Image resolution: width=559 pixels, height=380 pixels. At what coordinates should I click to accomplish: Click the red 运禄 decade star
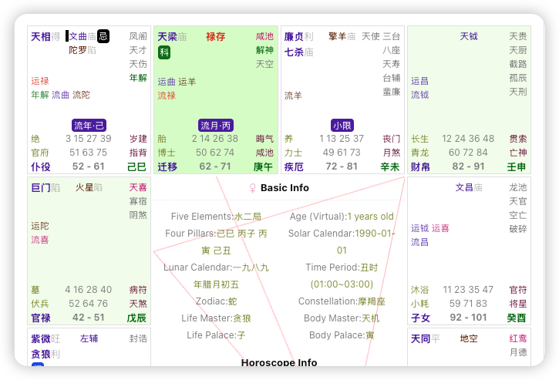[x=40, y=81]
